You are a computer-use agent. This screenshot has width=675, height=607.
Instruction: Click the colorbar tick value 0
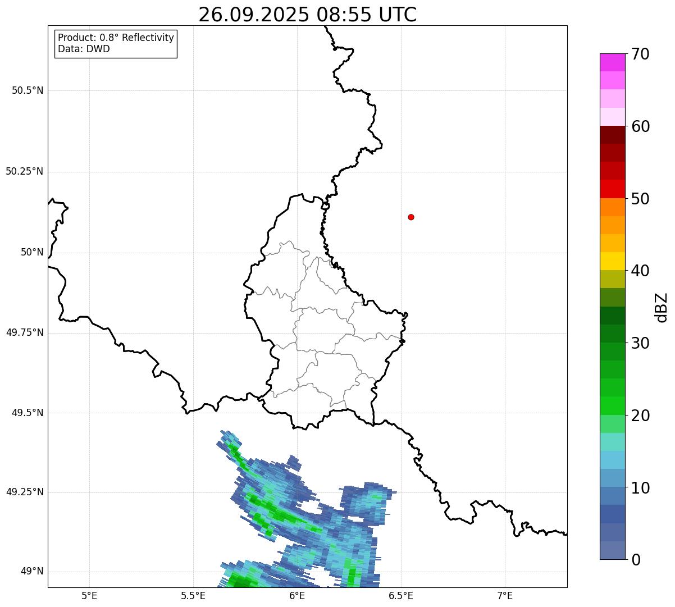pos(636,560)
